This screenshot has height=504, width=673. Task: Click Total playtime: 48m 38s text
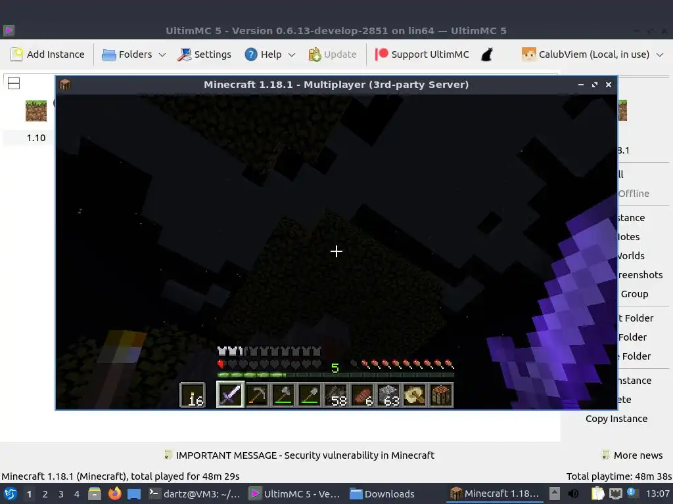[x=619, y=476]
